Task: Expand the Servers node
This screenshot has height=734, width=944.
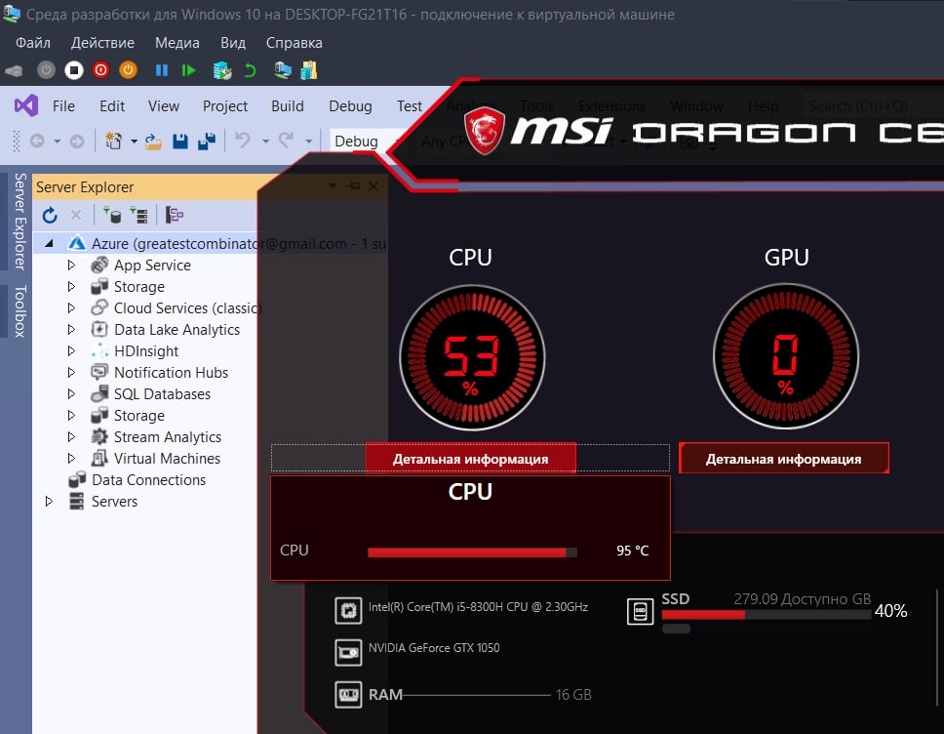Action: 49,502
